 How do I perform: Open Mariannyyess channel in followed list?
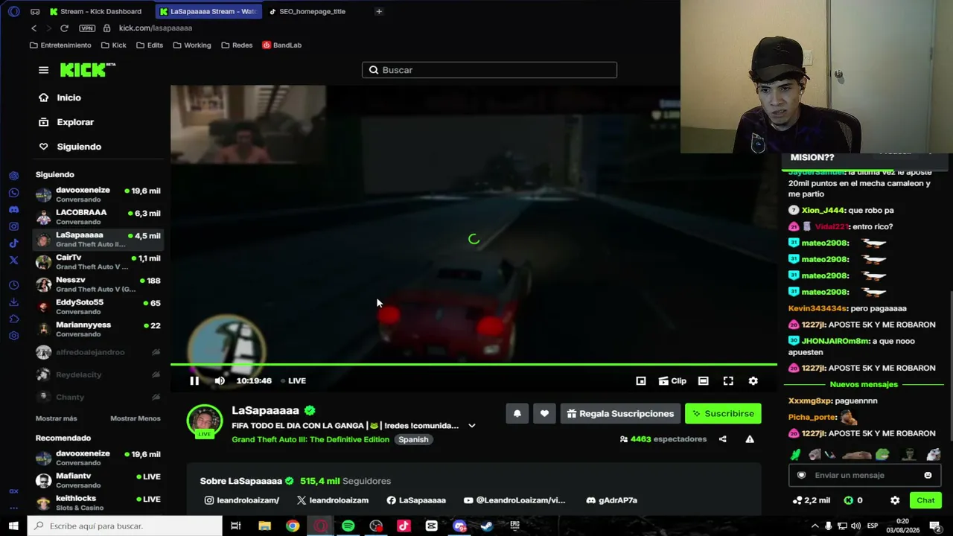tap(98, 329)
